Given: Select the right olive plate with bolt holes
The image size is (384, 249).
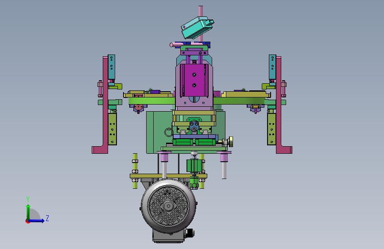Looking at the screenshot, I should point(272,129).
